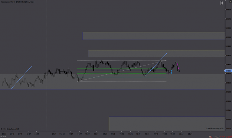
Task: Select the topmost gray rectangle zone
Action: (154, 36)
